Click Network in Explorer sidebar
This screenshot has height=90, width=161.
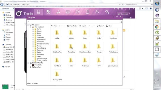pos(7,67)
